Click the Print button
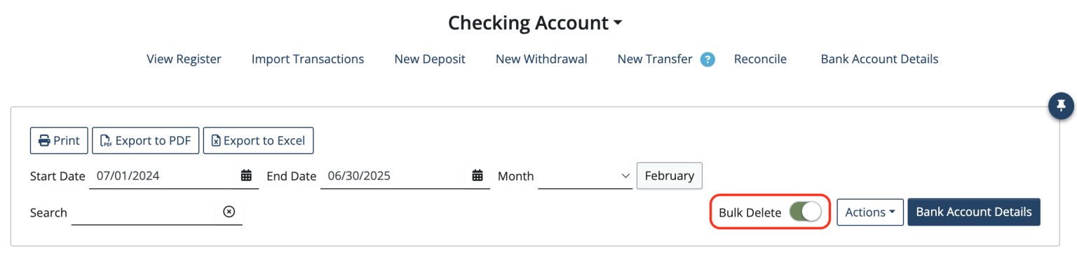The image size is (1077, 253). coord(59,141)
